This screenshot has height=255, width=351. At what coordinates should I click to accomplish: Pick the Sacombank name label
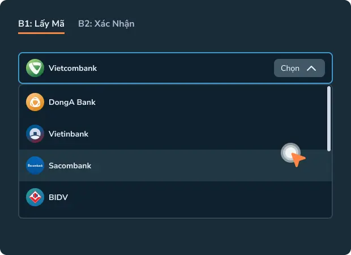tap(70, 165)
